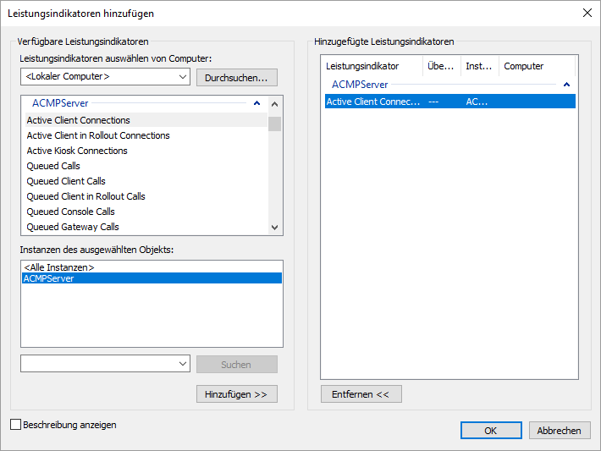601x451 pixels.
Task: Click the Hinzufügen button
Action: click(x=236, y=394)
